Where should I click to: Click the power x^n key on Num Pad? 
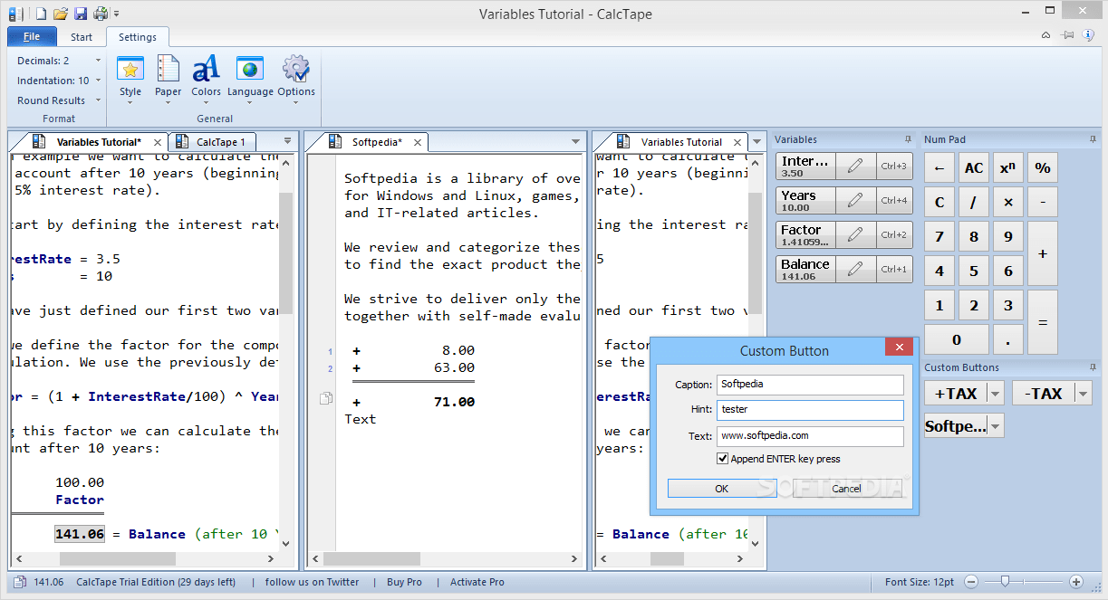pos(1007,168)
